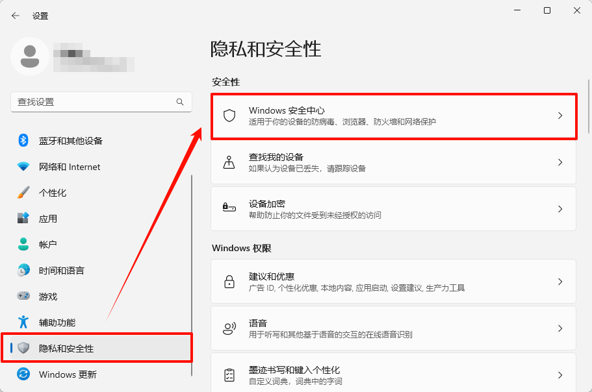592x392 pixels.
Task: Open 设备加密 using its chevron arrow
Action: pyautogui.click(x=560, y=209)
